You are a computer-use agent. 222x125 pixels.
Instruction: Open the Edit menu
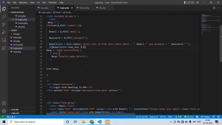15,2
